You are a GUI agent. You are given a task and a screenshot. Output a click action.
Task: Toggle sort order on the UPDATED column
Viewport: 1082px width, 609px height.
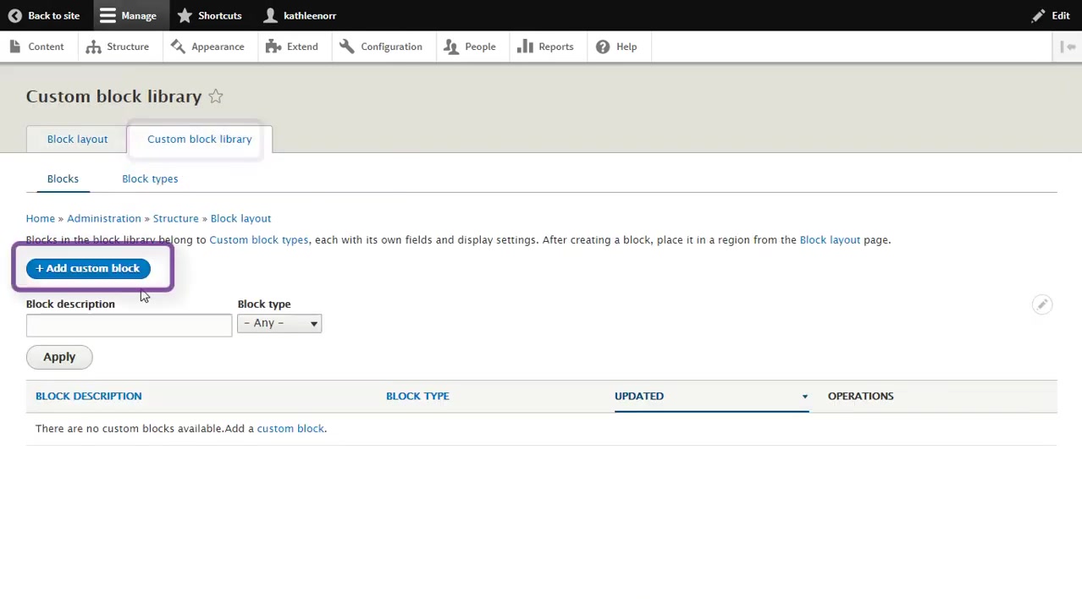(x=639, y=396)
